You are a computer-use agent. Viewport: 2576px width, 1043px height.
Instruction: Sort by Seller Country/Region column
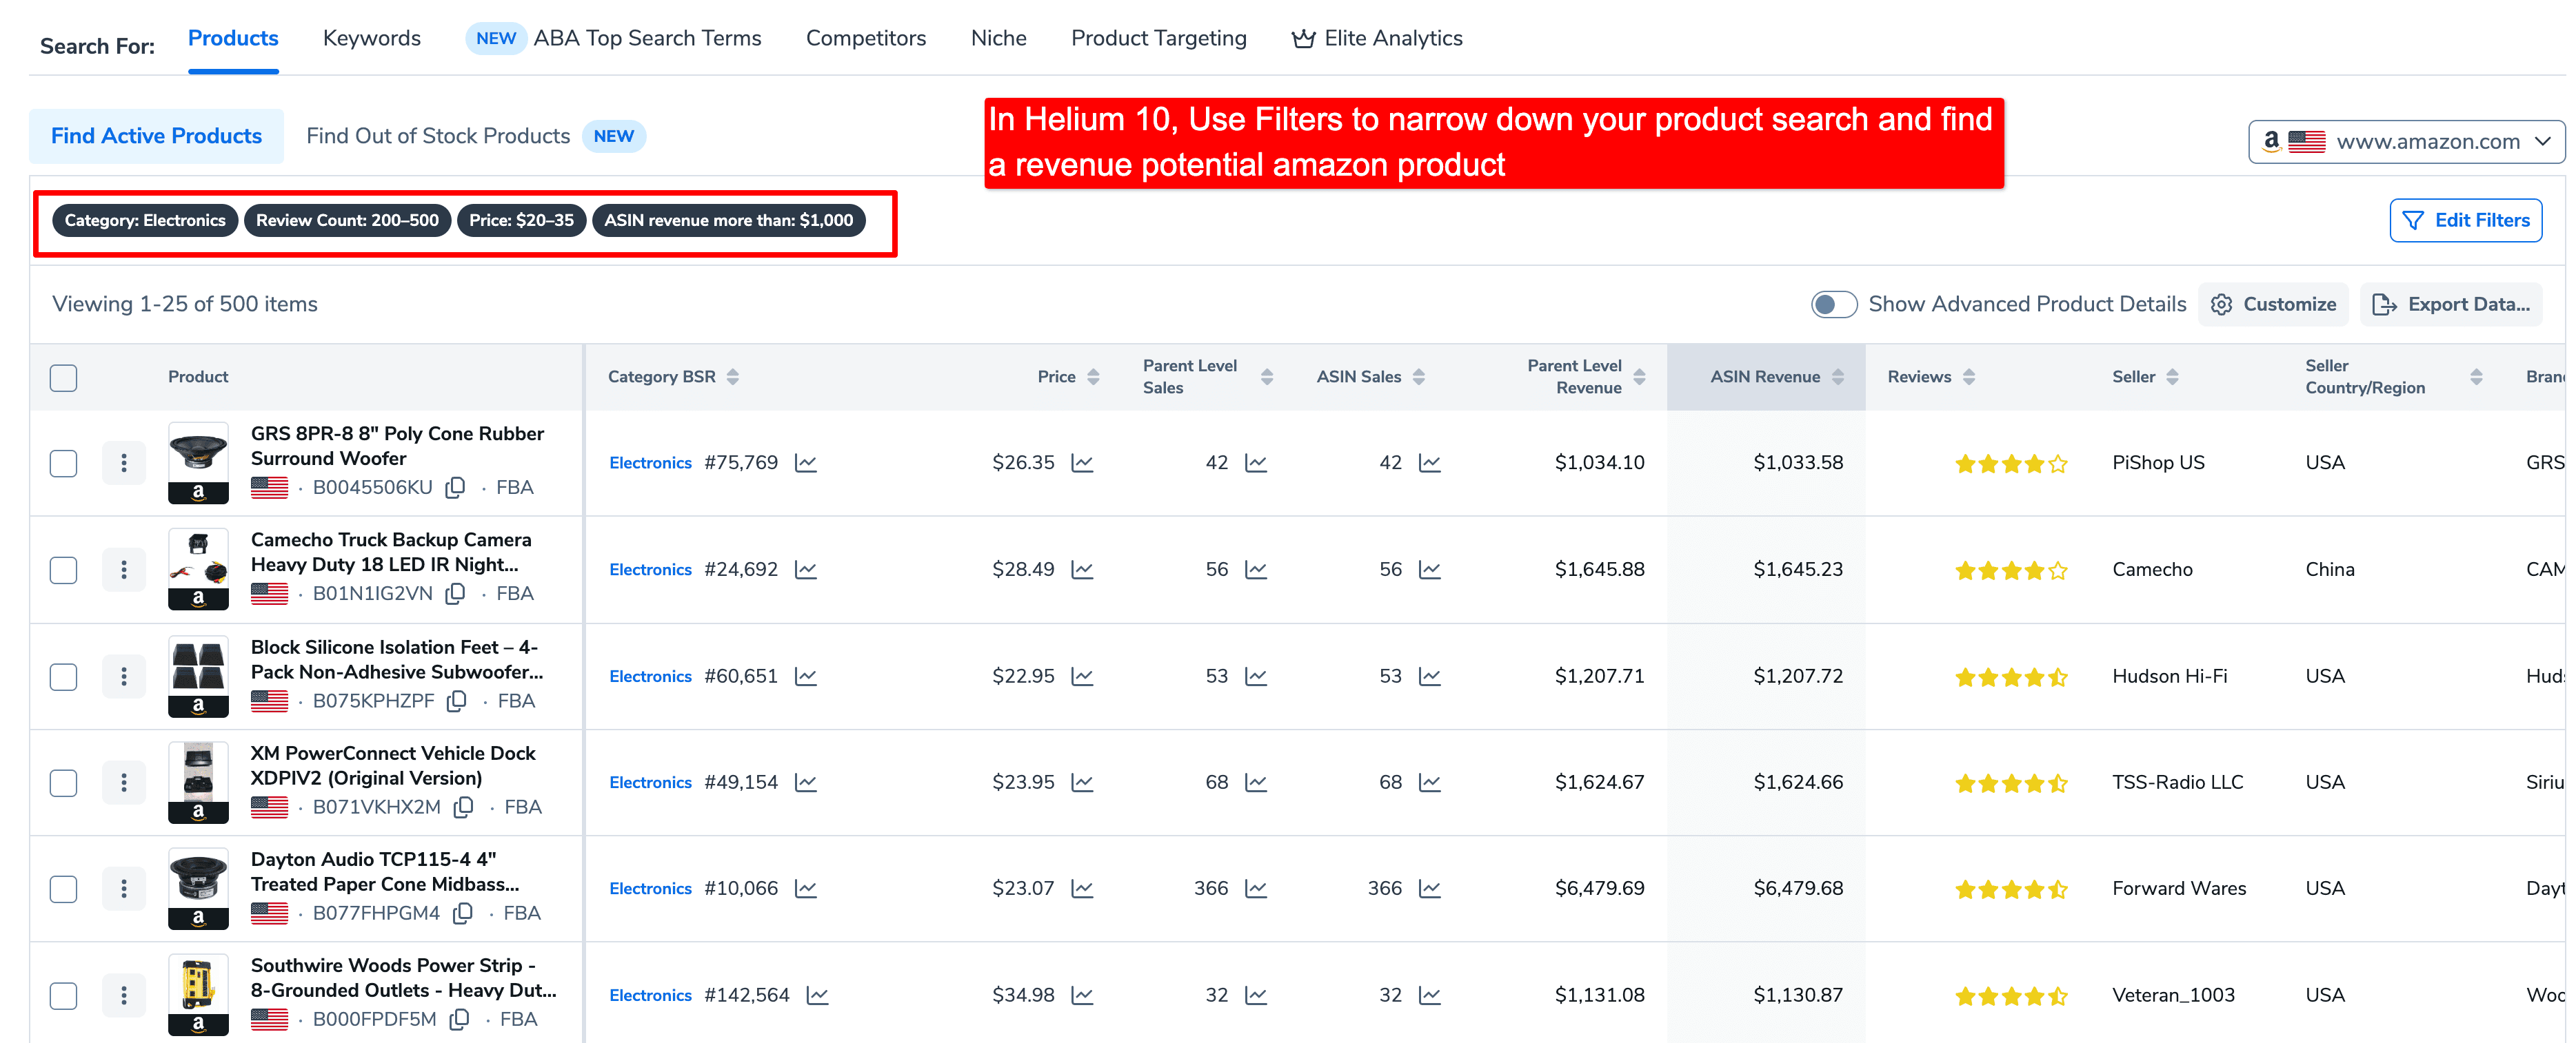tap(2476, 377)
